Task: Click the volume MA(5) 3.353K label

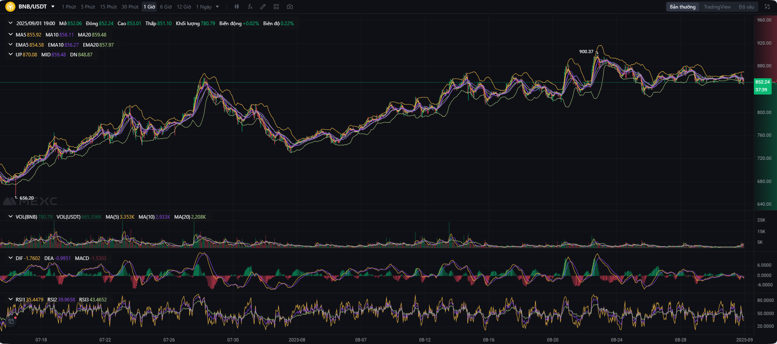Action: click(x=120, y=217)
